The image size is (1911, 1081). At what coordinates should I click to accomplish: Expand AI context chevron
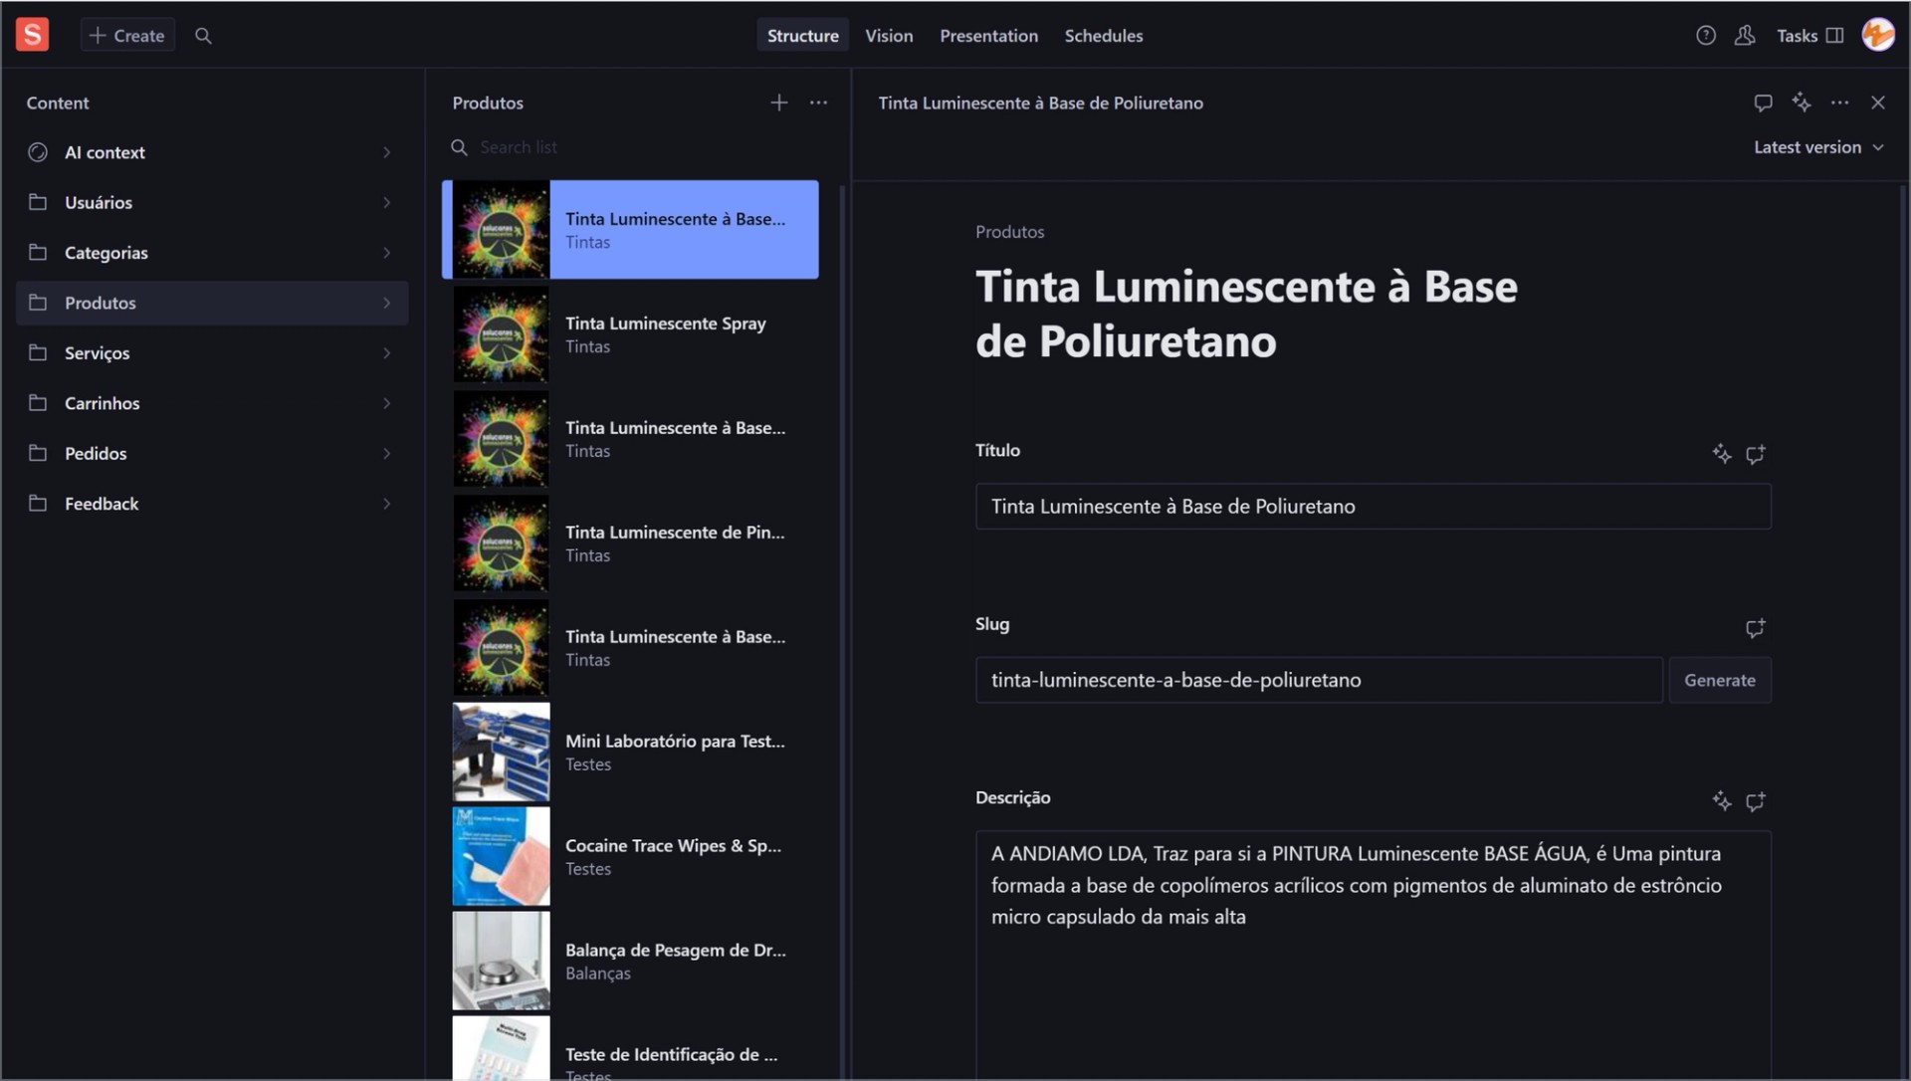coord(387,152)
